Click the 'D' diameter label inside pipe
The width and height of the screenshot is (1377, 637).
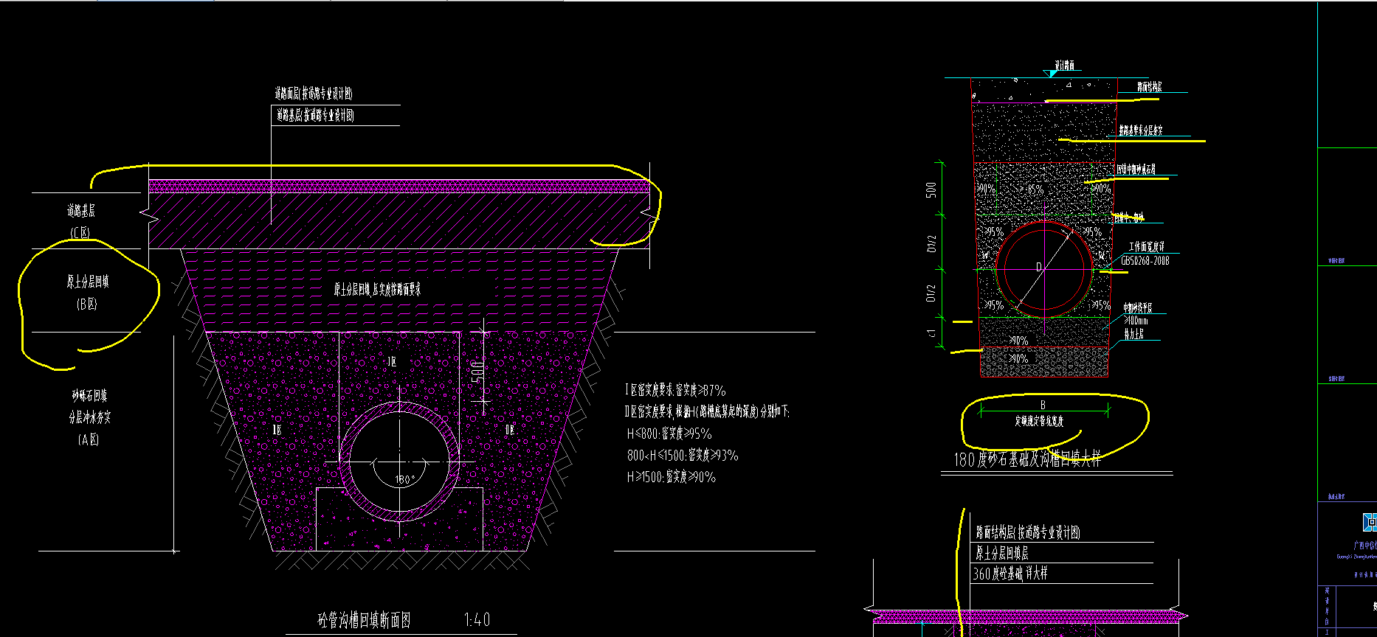(1039, 267)
